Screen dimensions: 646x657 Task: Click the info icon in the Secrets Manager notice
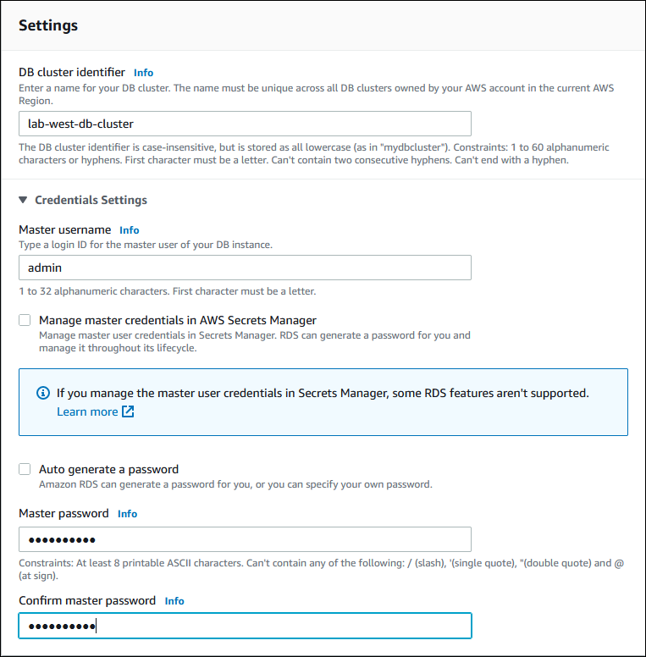(43, 394)
